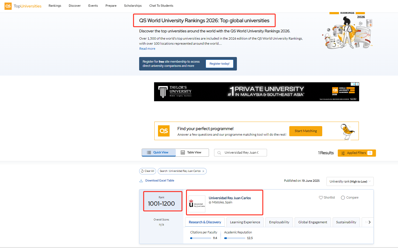
Task: Select the Research & Discovery tab
Action: pyautogui.click(x=205, y=222)
